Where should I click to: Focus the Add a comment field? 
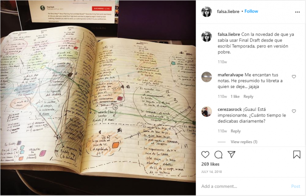(244, 186)
